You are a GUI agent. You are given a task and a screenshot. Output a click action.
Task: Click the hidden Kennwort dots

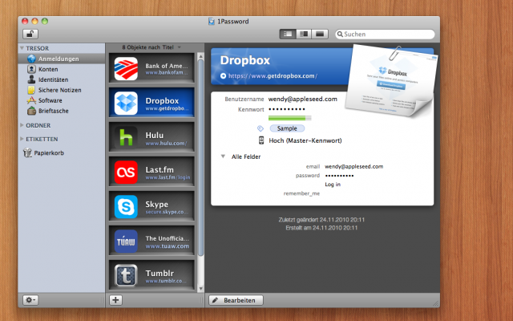[287, 109]
